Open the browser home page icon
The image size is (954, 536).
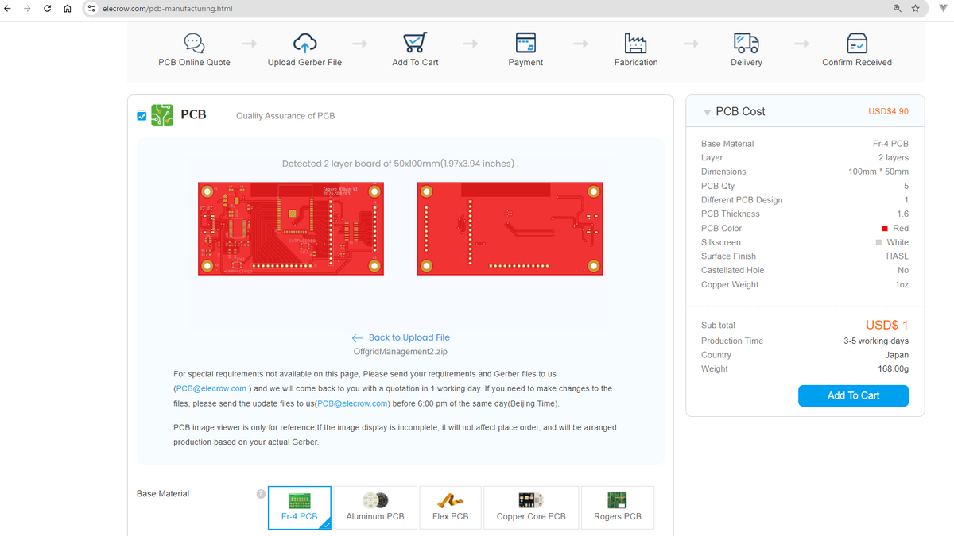tap(68, 9)
